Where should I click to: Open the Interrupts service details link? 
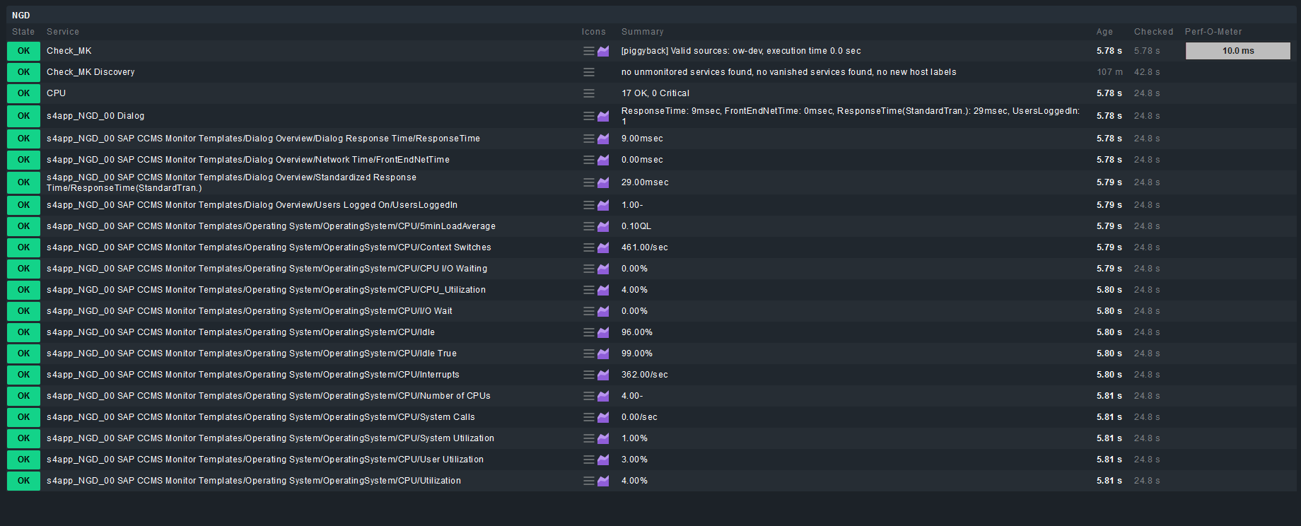click(253, 375)
